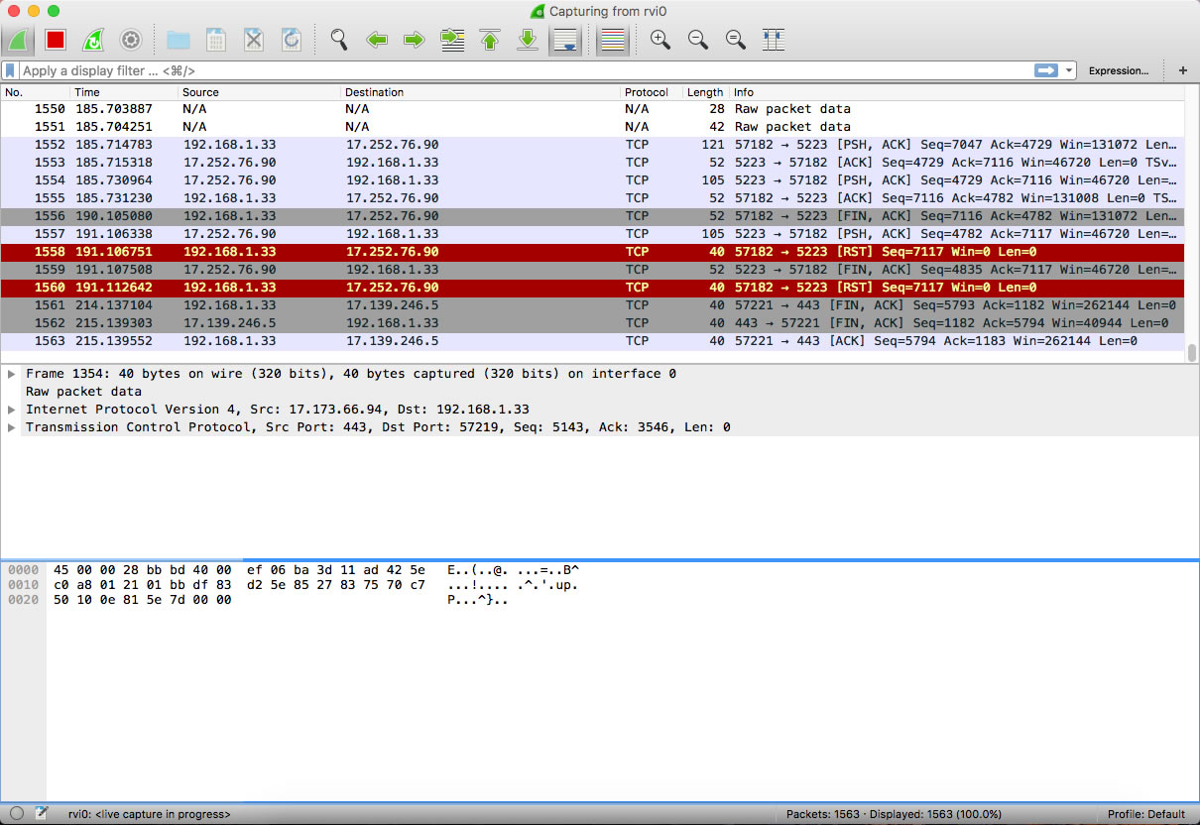Screen dimensions: 1200x825
Task: Click in the display filter field
Action: point(526,70)
